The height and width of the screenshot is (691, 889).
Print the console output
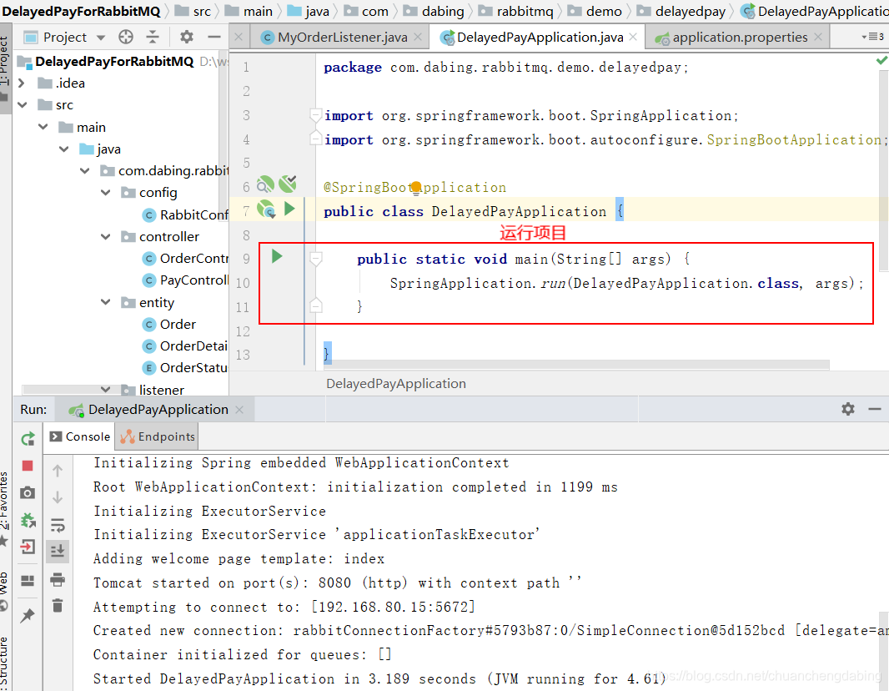point(58,579)
